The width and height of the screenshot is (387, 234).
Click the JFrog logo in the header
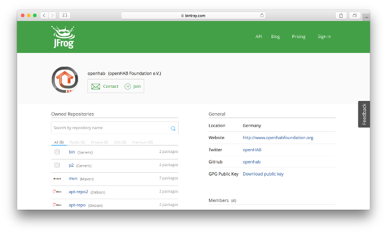tap(62, 37)
